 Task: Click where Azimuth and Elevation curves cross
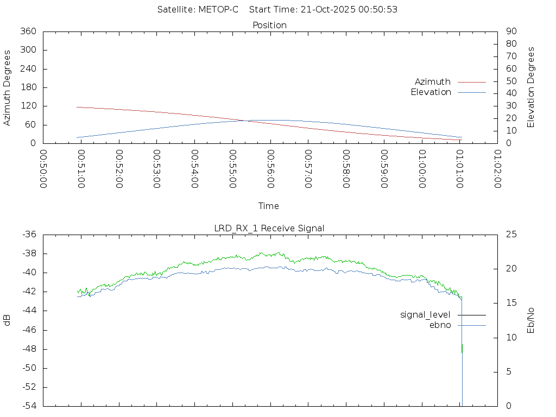coord(242,121)
